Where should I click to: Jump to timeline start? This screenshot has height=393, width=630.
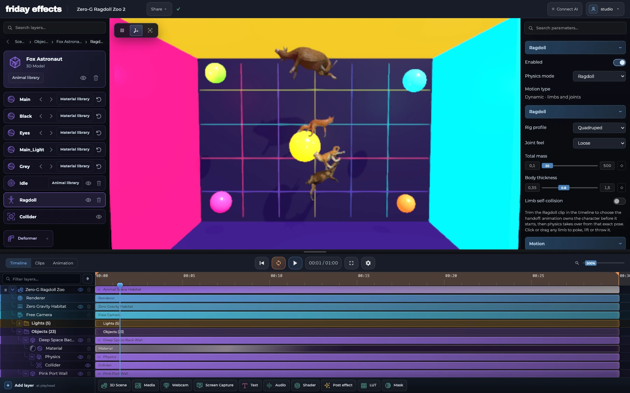tap(262, 263)
